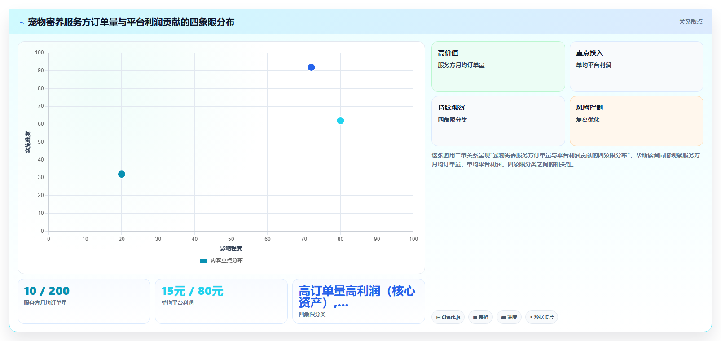
Task: Click the 关系散点 label in header
Action: (x=690, y=22)
